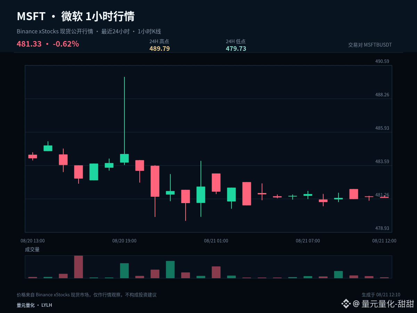Click the x-axis label "08/20 13:00"
The width and height of the screenshot is (417, 313).
[x=33, y=241]
